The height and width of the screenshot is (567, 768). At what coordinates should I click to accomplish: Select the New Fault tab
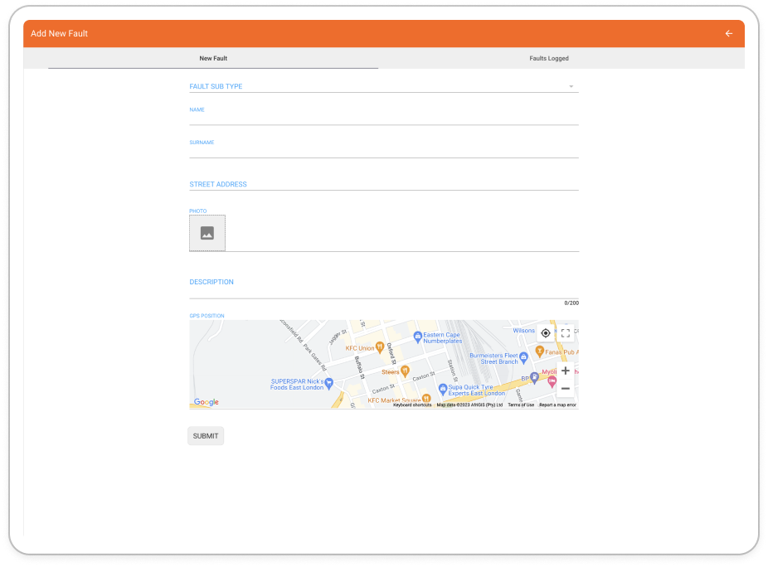(x=213, y=59)
